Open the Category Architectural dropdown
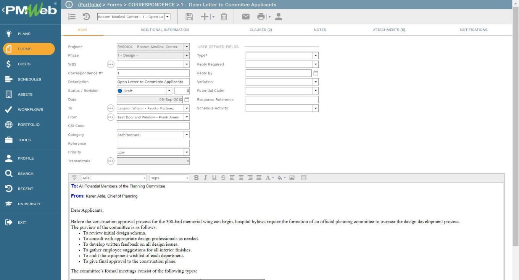 pyautogui.click(x=187, y=135)
